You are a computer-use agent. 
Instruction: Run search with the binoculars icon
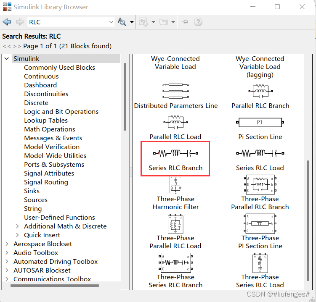122,22
